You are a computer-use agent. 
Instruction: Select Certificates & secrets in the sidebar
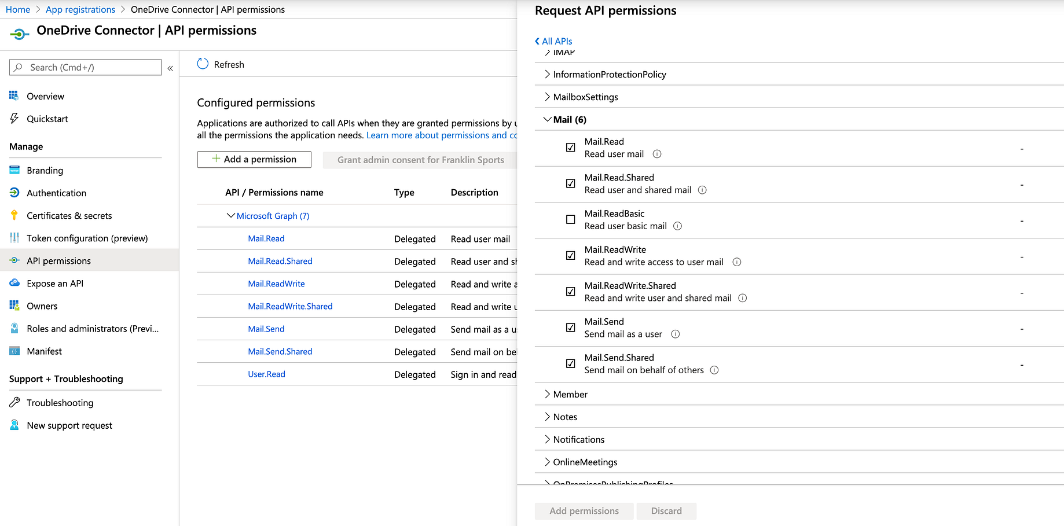(x=69, y=215)
